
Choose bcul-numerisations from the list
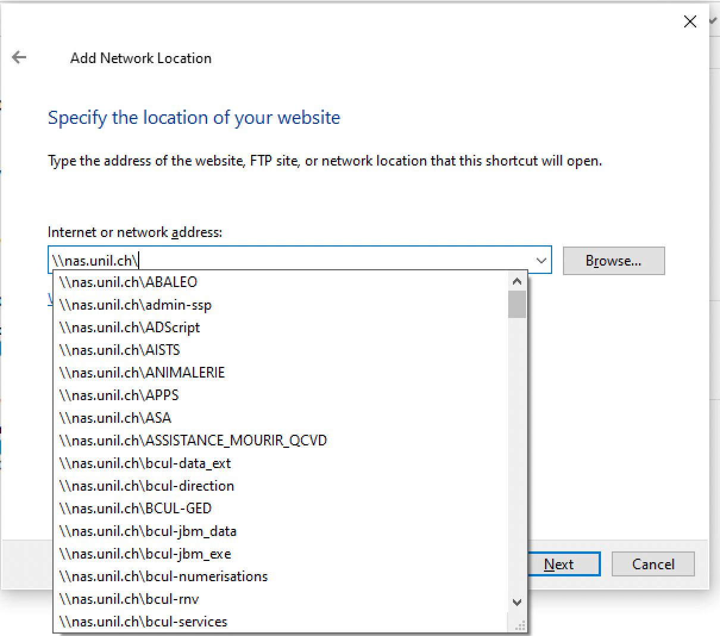point(164,576)
